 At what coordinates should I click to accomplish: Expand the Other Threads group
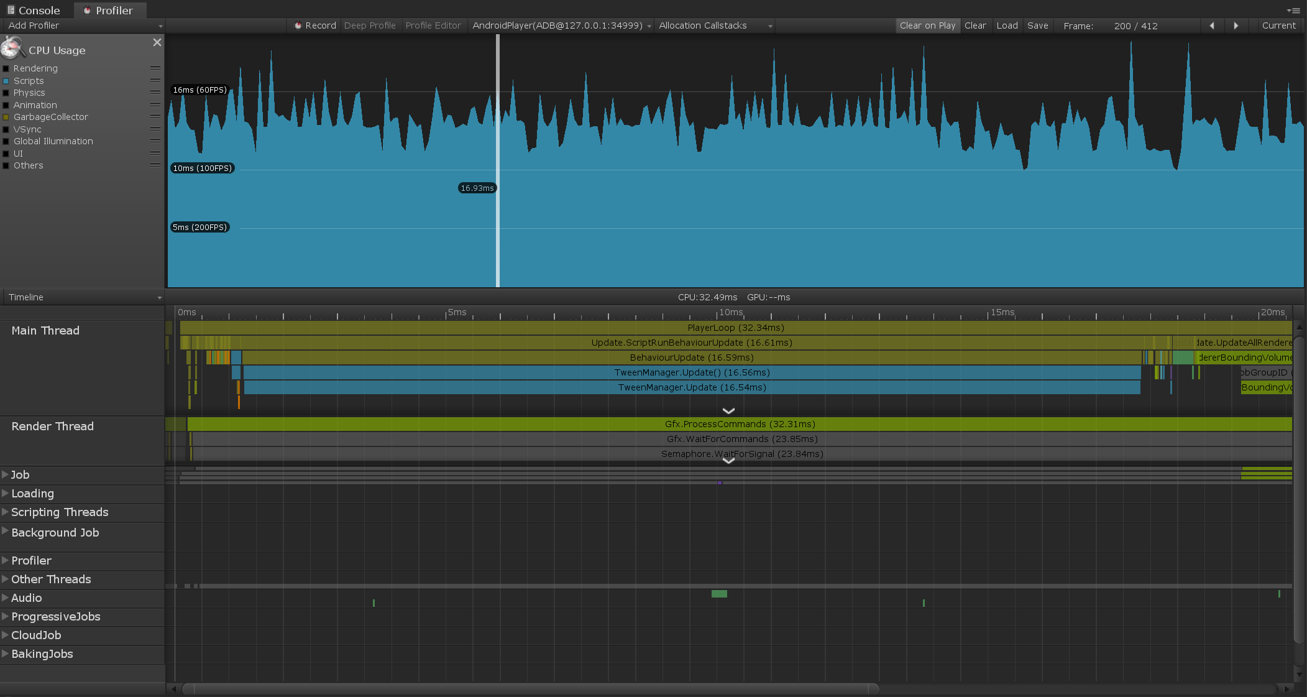[x=5, y=579]
